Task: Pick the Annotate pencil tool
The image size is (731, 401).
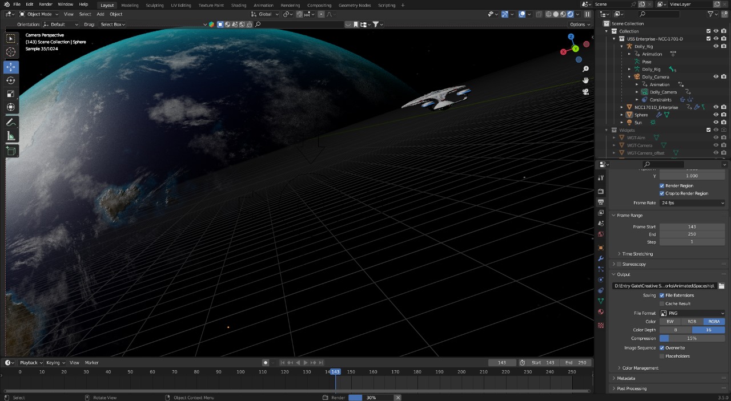Action: click(11, 123)
